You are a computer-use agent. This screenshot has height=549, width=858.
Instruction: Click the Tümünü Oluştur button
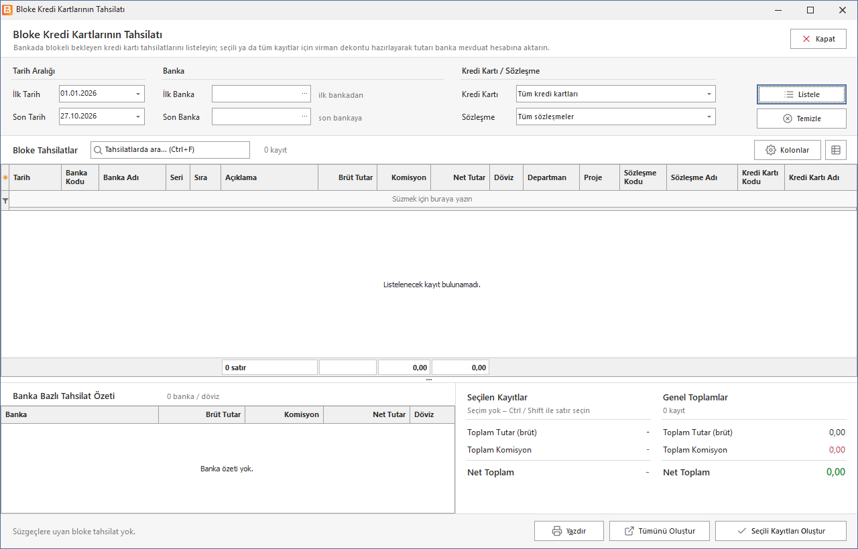(x=659, y=531)
